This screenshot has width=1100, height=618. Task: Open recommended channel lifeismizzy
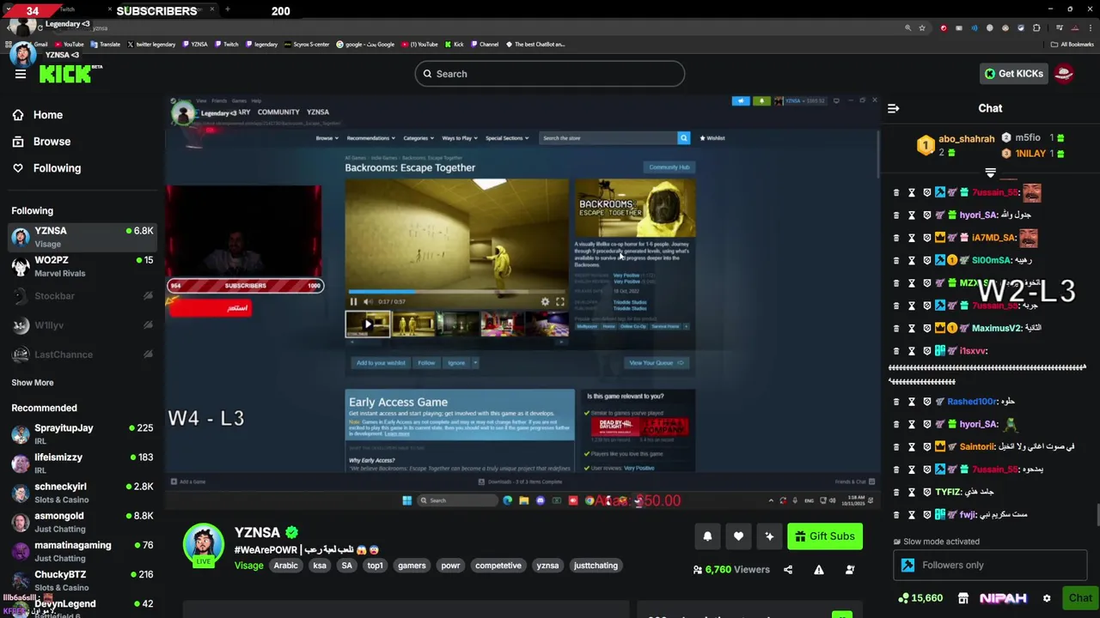(82, 463)
